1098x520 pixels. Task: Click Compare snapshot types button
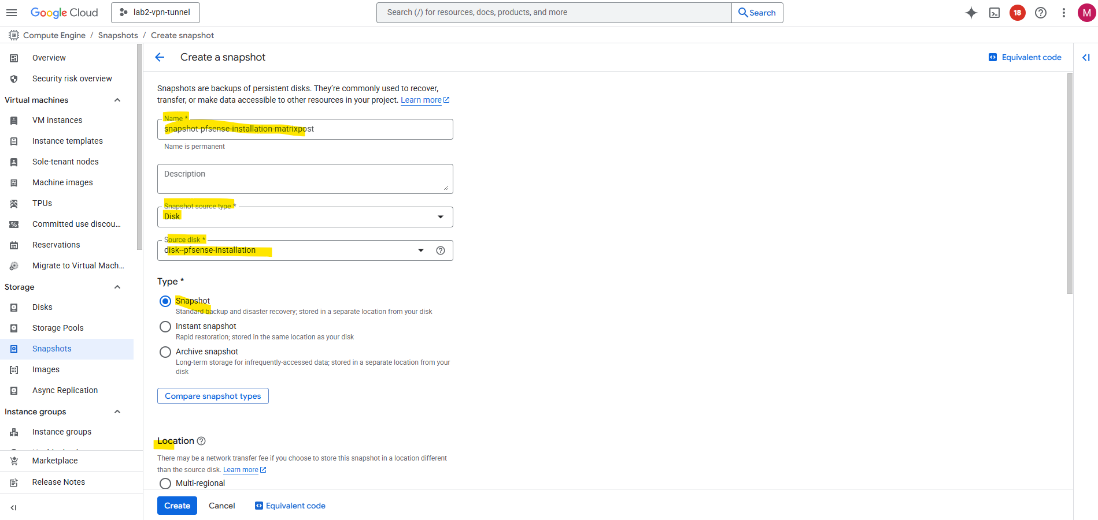pos(213,396)
